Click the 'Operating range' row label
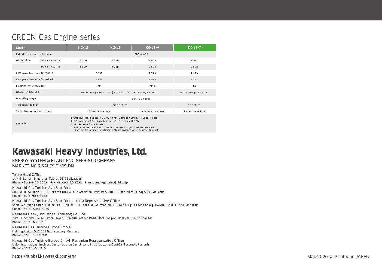 pyautogui.click(x=26, y=99)
